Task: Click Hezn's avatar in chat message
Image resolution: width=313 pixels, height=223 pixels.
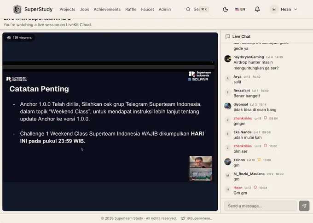Action: 227,189
